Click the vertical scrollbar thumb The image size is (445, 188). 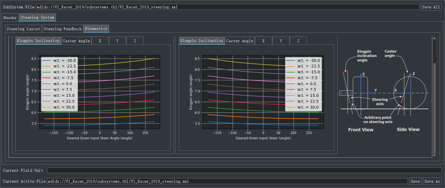(434, 108)
